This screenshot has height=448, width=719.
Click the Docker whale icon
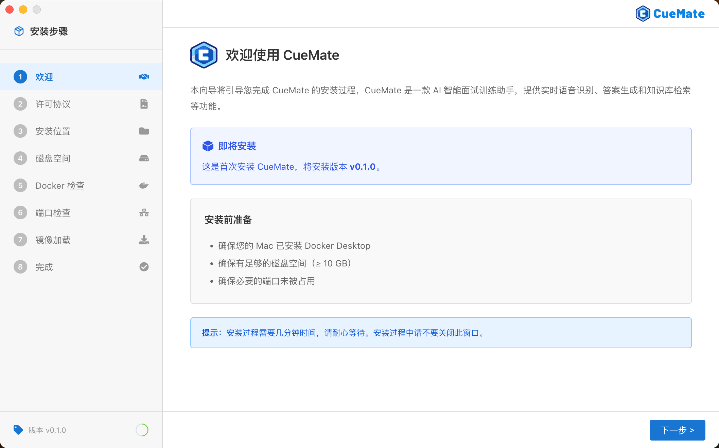pyautogui.click(x=144, y=185)
